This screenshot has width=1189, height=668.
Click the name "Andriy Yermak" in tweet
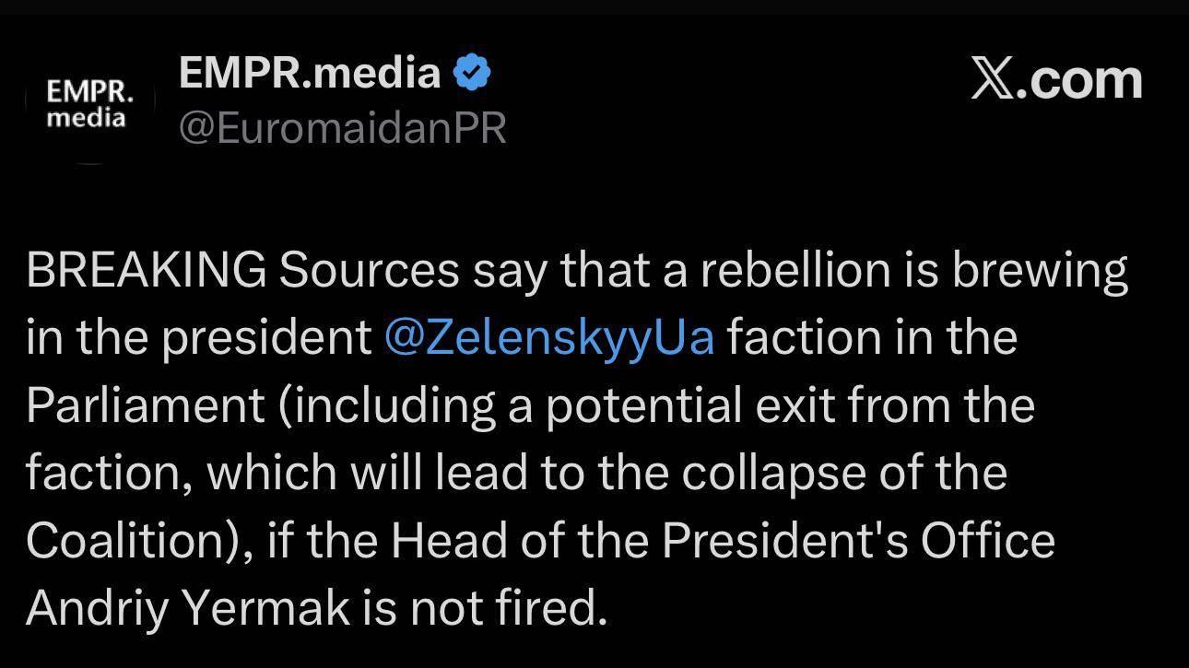tap(188, 607)
